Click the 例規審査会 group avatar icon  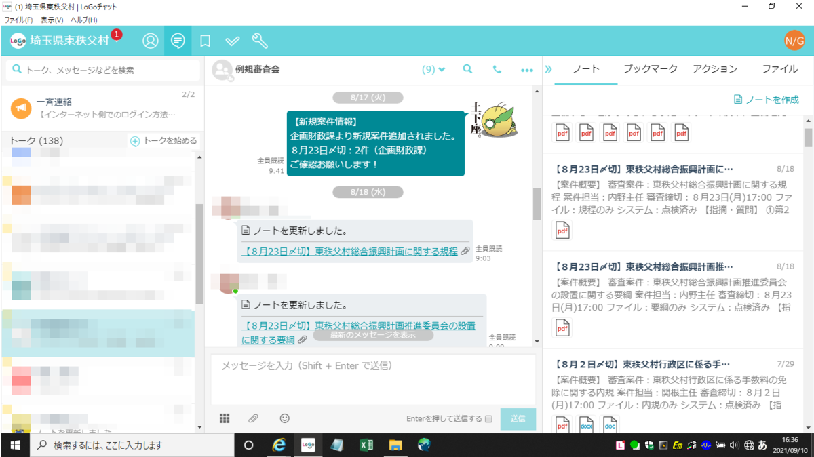221,69
